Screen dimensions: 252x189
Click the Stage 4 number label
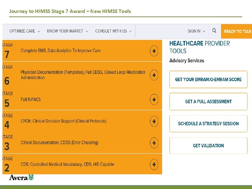(7, 125)
